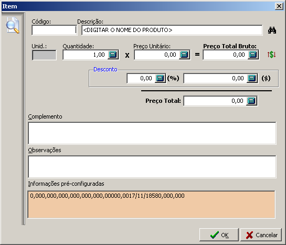This screenshot has width=286, height=245.
Task: Open the calculator for percent discount field
Action: point(160,78)
